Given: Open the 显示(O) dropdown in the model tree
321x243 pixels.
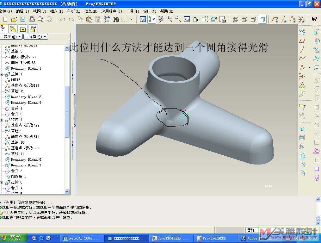Looking at the screenshot, I should point(11,36).
